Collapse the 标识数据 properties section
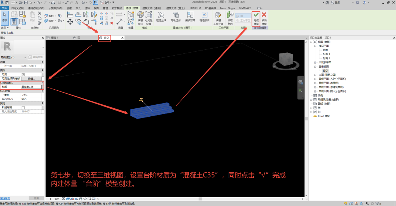The width and height of the screenshot is (396, 206). point(42,91)
